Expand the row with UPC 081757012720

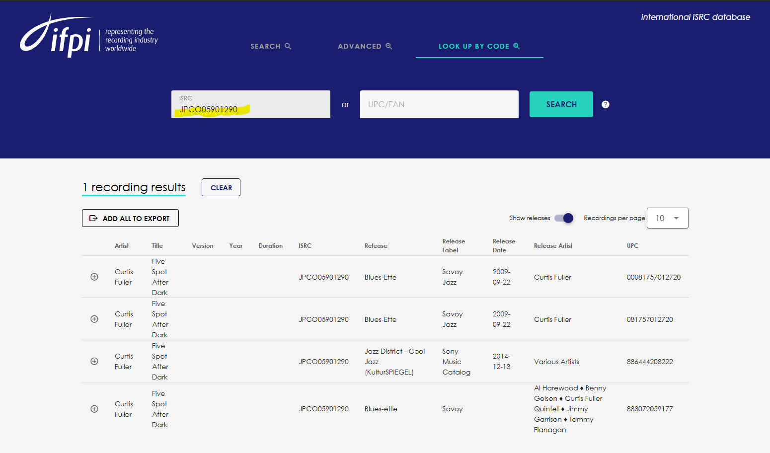coord(94,319)
